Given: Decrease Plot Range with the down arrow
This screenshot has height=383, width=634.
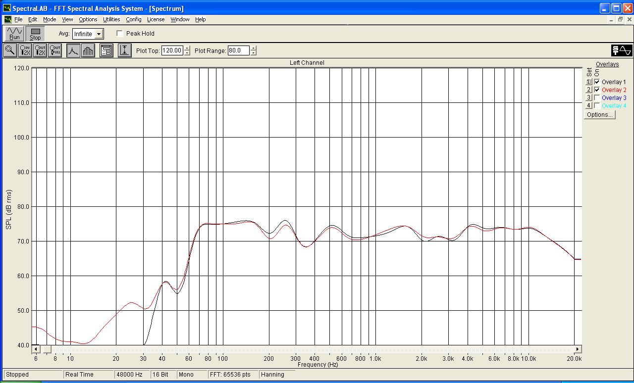Looking at the screenshot, I should tap(254, 53).
